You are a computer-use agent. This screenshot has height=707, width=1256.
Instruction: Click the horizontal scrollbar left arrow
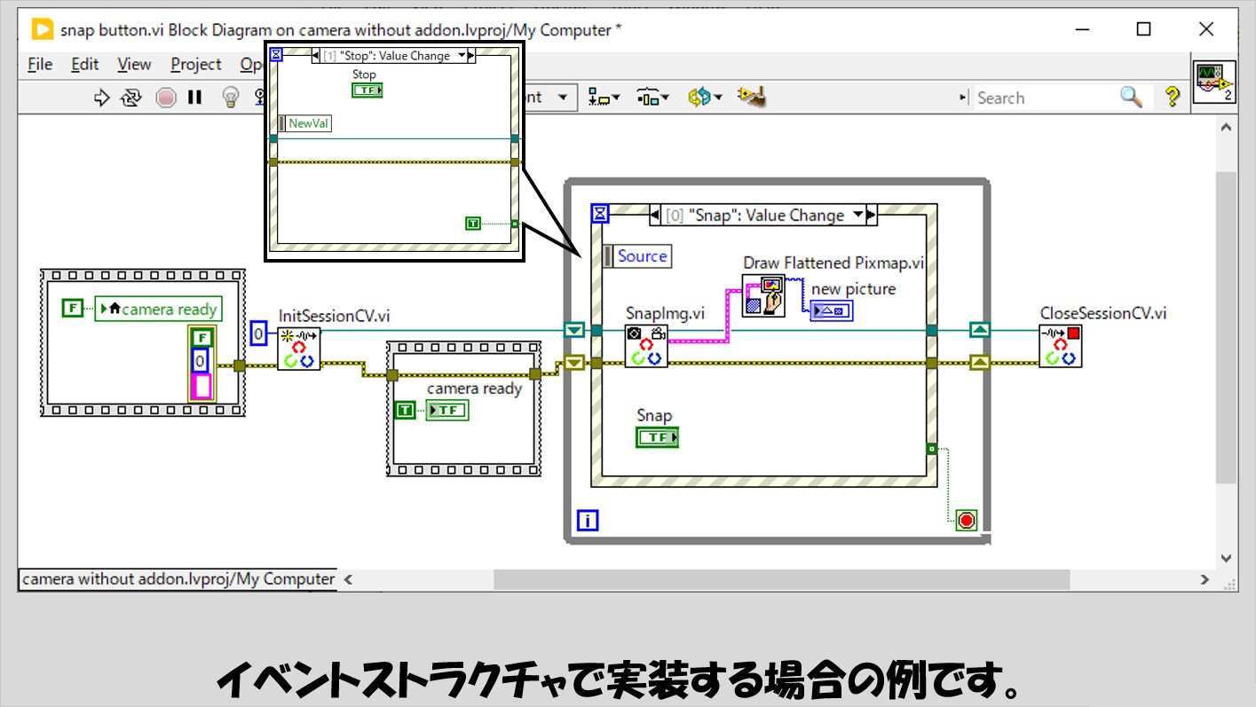(x=349, y=579)
